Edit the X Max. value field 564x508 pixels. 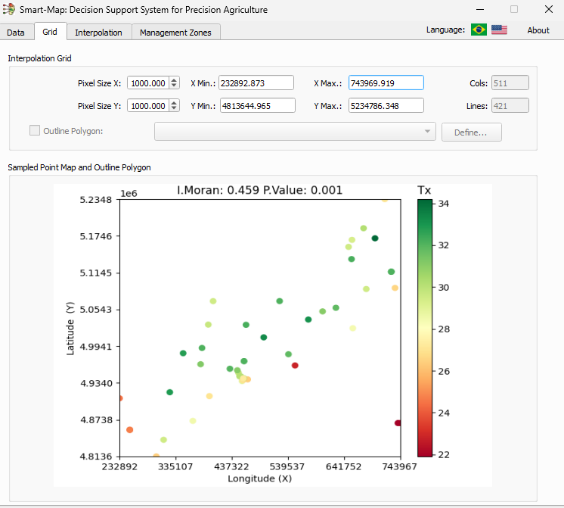[386, 83]
